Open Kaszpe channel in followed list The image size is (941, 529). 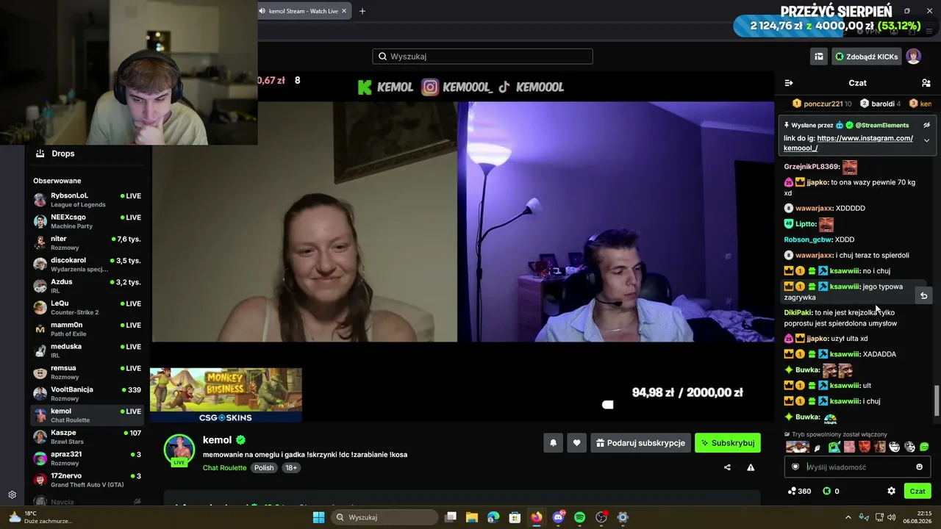87,436
